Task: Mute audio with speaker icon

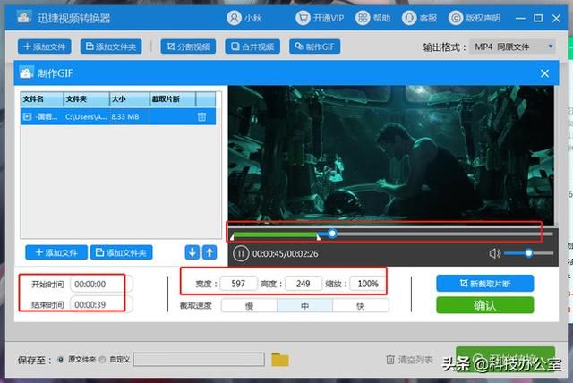Action: tap(494, 253)
